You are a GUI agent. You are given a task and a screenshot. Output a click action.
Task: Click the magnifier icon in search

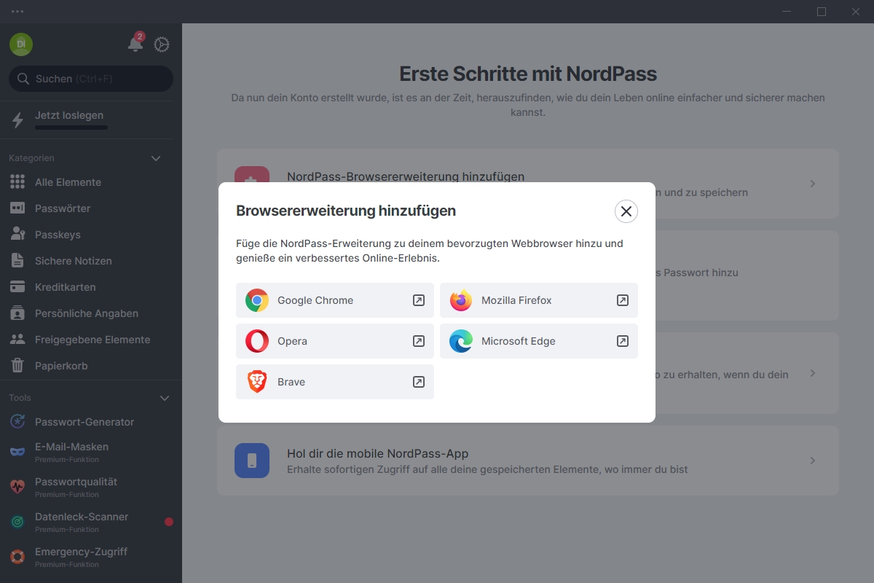pyautogui.click(x=23, y=79)
